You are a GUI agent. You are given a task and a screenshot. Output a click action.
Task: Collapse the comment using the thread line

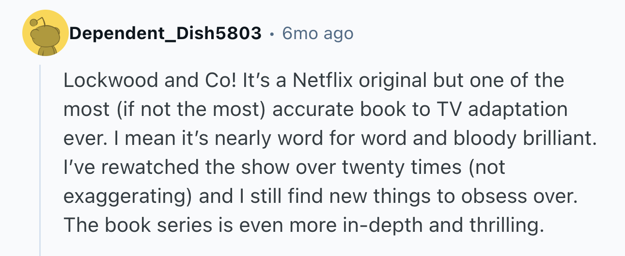(x=40, y=159)
